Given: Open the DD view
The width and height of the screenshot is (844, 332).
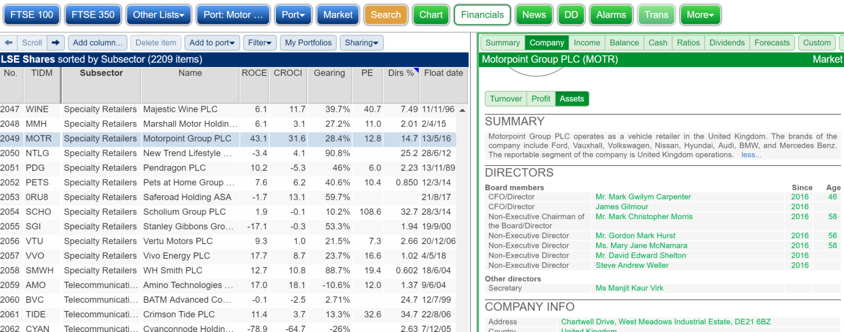Looking at the screenshot, I should (x=571, y=15).
